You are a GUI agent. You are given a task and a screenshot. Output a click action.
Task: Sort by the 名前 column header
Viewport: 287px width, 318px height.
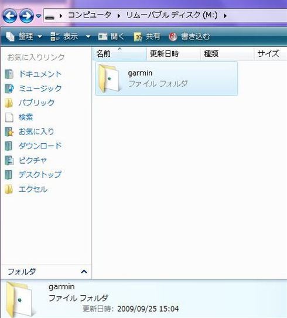coord(119,54)
